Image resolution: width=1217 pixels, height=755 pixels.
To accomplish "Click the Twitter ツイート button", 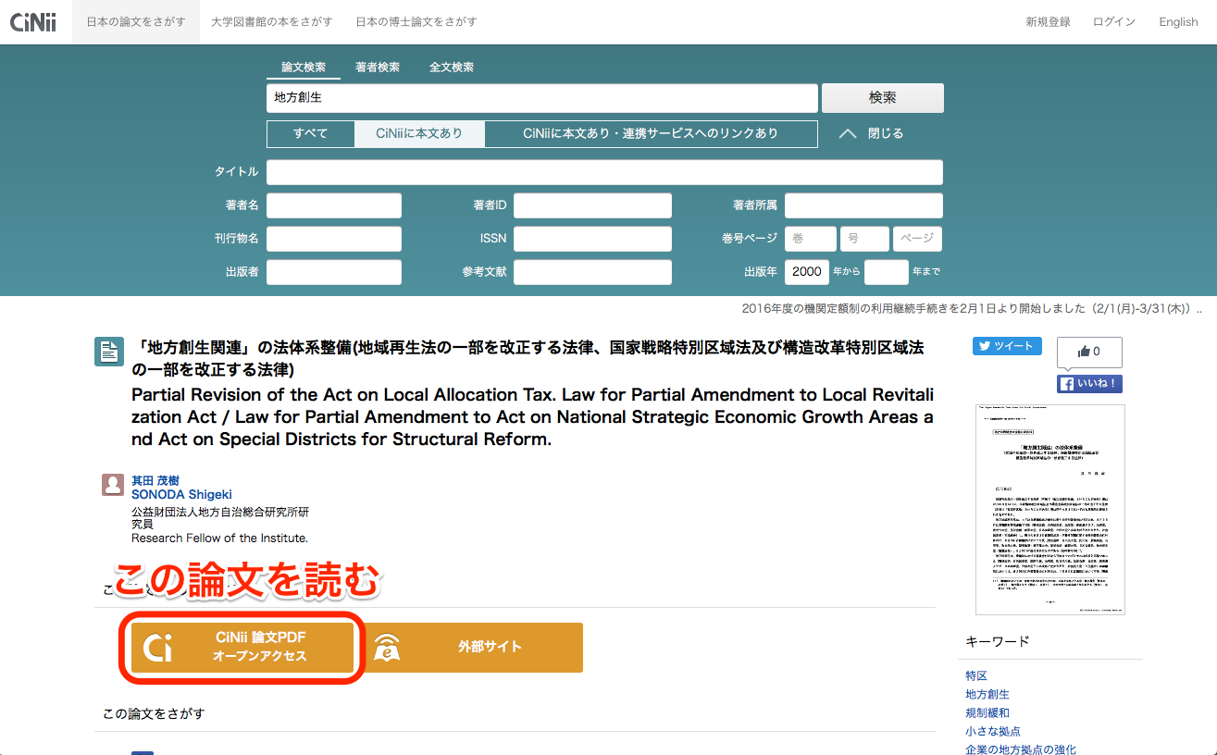I will 1007,346.
